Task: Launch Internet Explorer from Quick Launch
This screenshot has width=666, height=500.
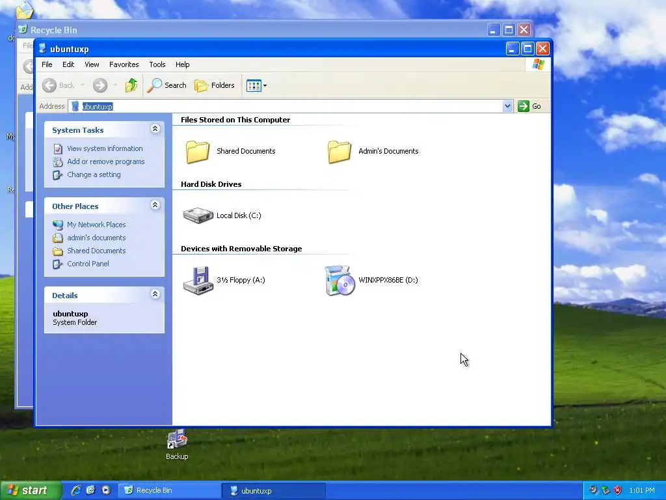Action: pyautogui.click(x=76, y=490)
